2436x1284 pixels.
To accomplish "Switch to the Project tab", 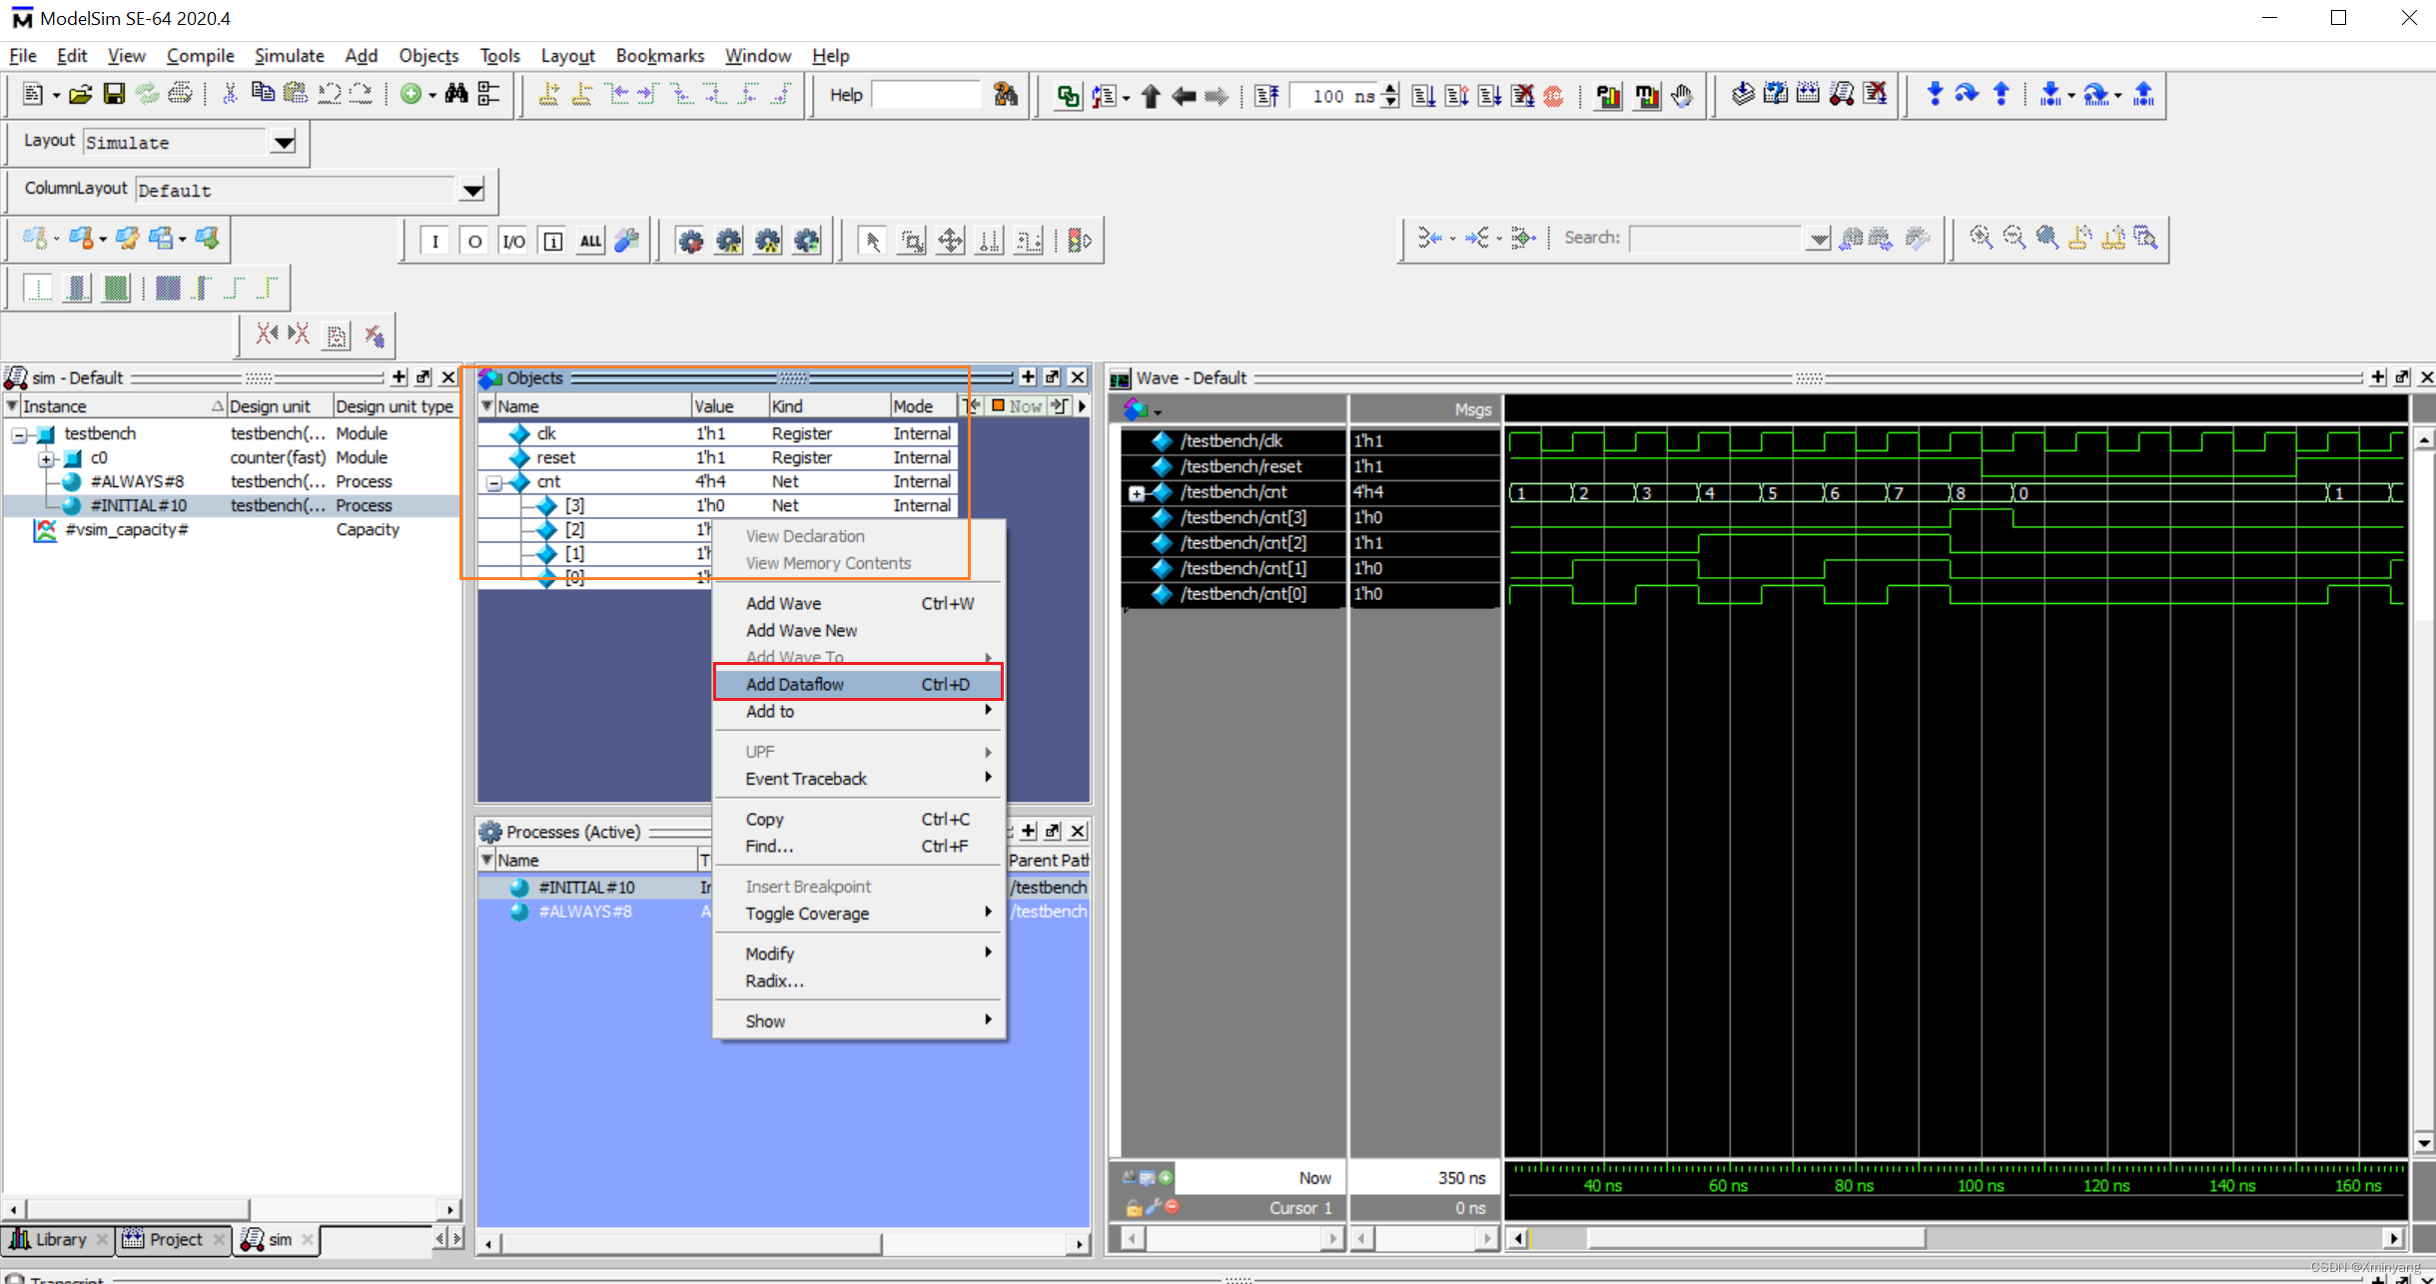I will [x=174, y=1239].
